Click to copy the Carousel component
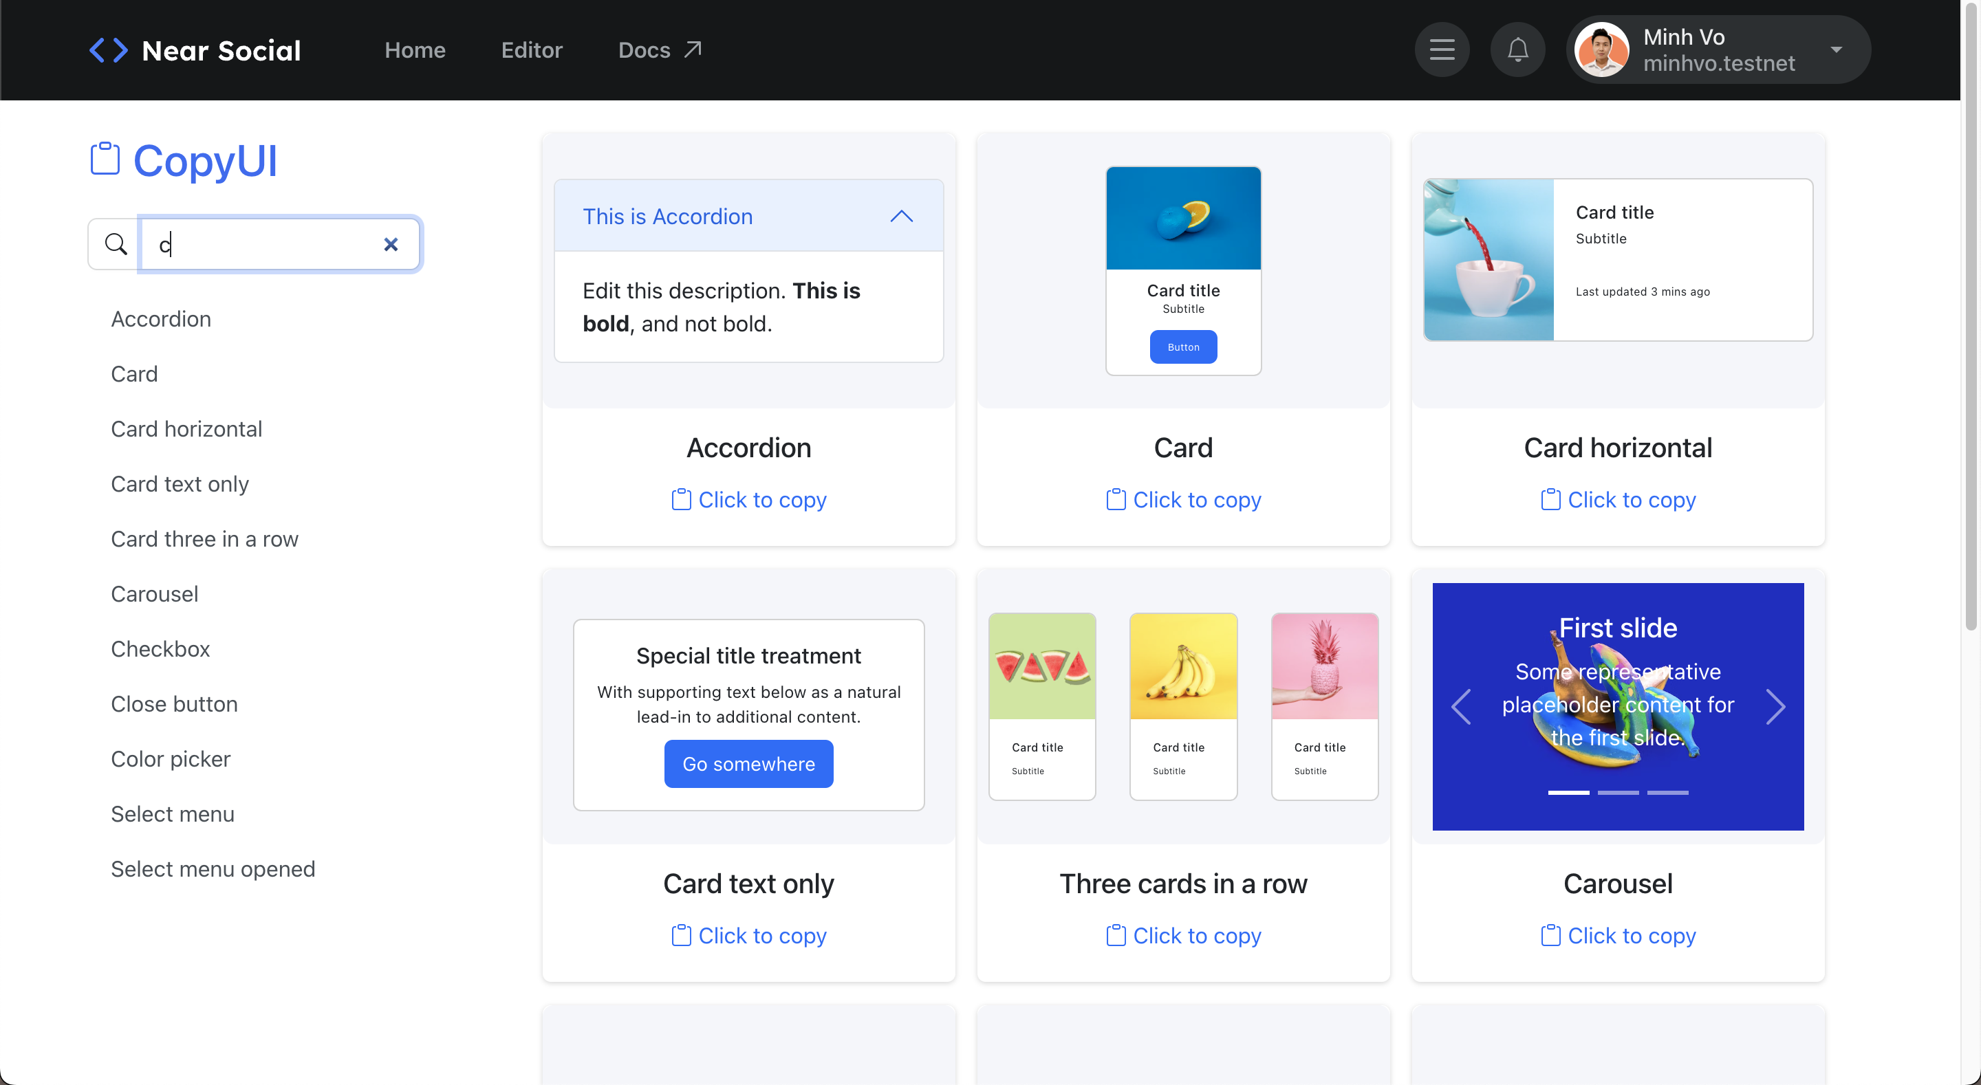 tap(1618, 936)
